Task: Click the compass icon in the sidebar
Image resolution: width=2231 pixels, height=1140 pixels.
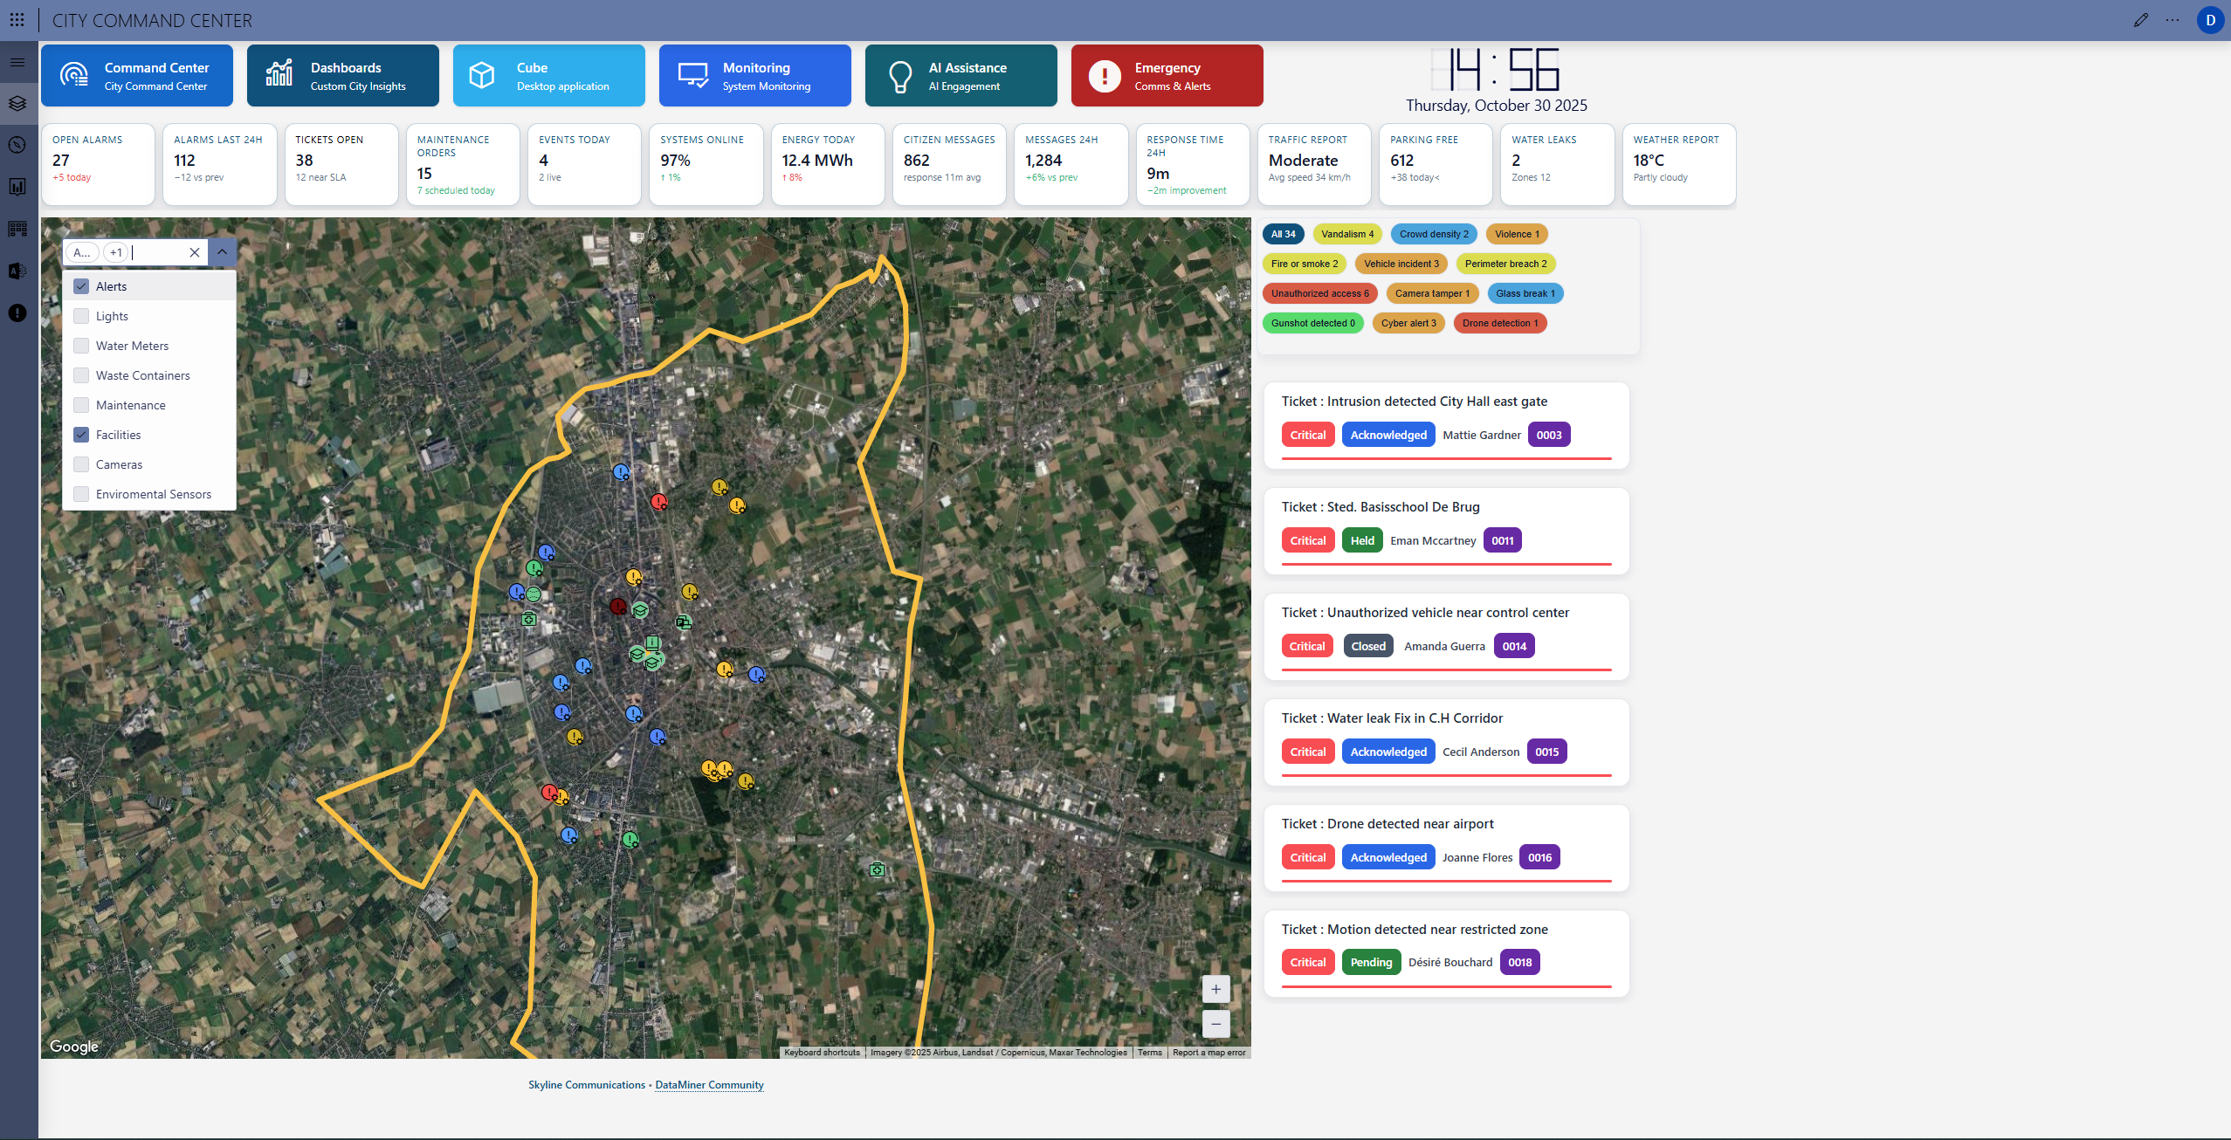Action: coord(17,145)
